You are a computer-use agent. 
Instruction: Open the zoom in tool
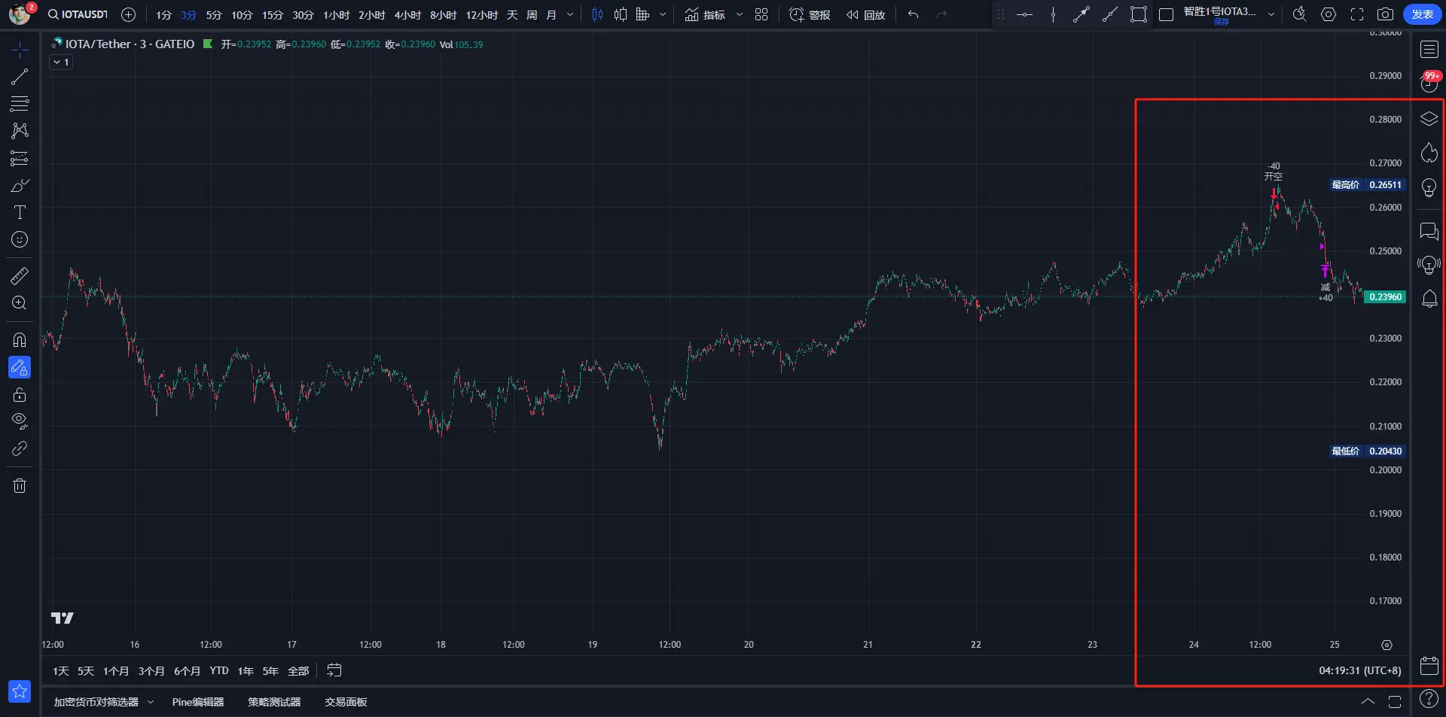click(x=20, y=303)
